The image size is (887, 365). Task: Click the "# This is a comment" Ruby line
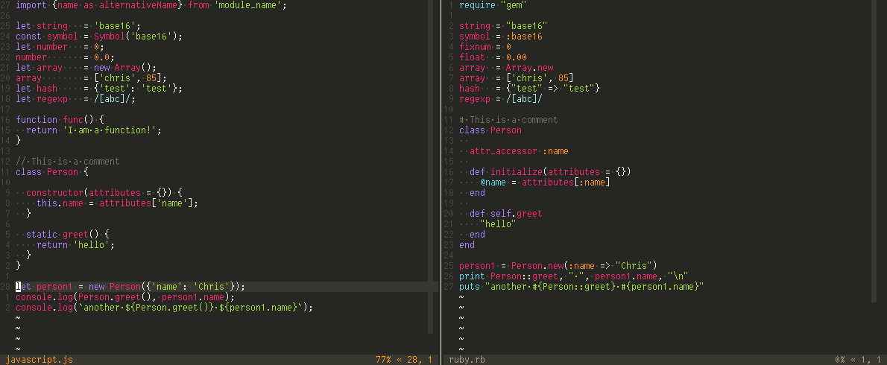point(508,120)
